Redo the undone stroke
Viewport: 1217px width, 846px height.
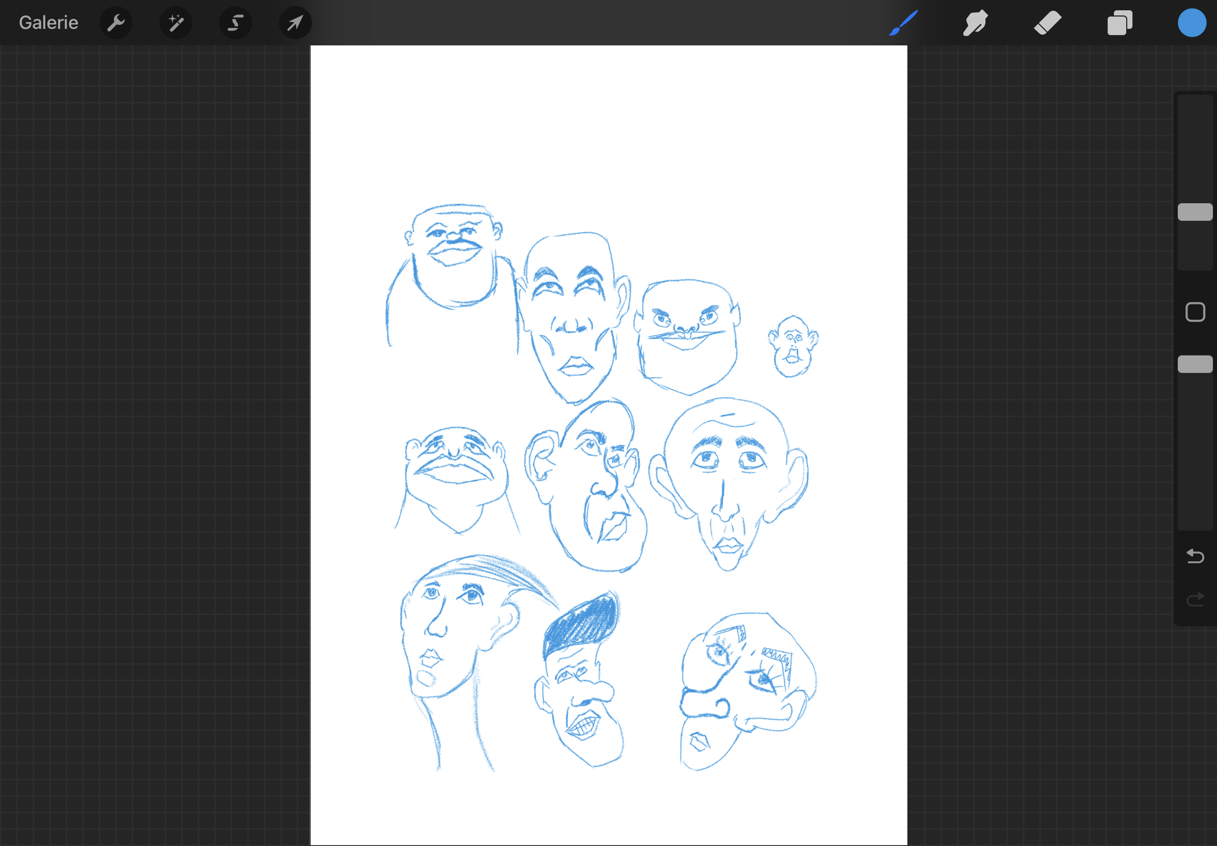(1195, 599)
